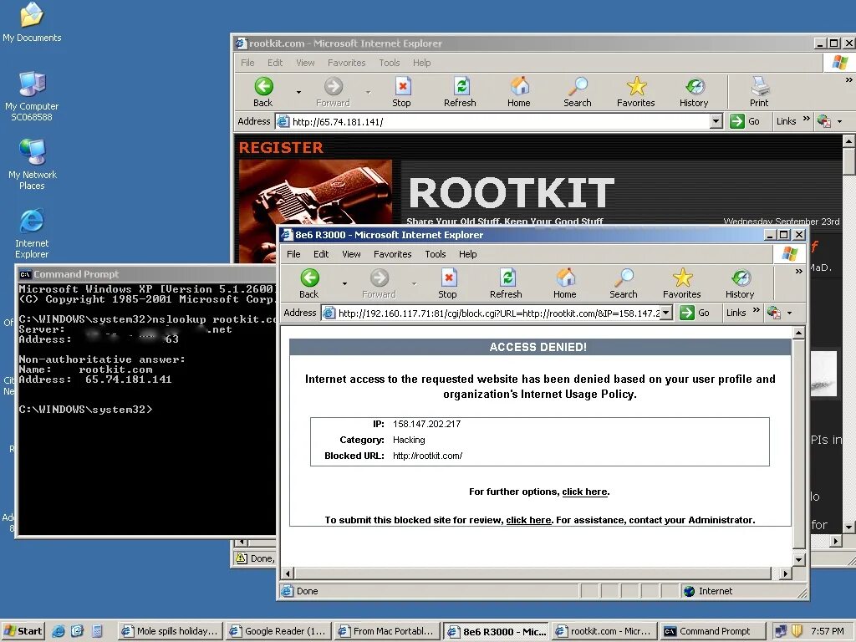Screen dimensions: 856x642
Task: Open Back history dropdown in rootkit.com window
Action: (x=298, y=92)
